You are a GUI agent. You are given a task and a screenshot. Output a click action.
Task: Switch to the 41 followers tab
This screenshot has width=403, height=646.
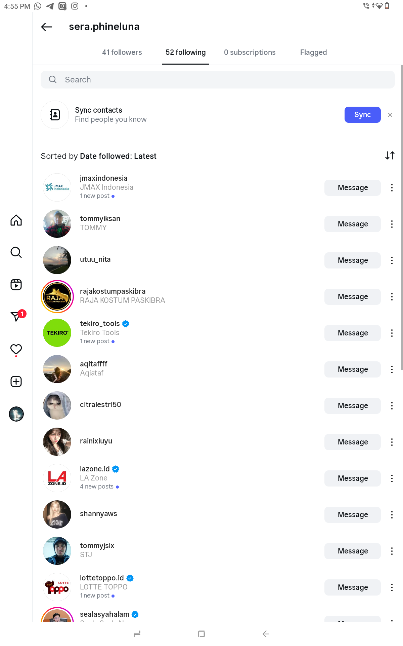[122, 52]
